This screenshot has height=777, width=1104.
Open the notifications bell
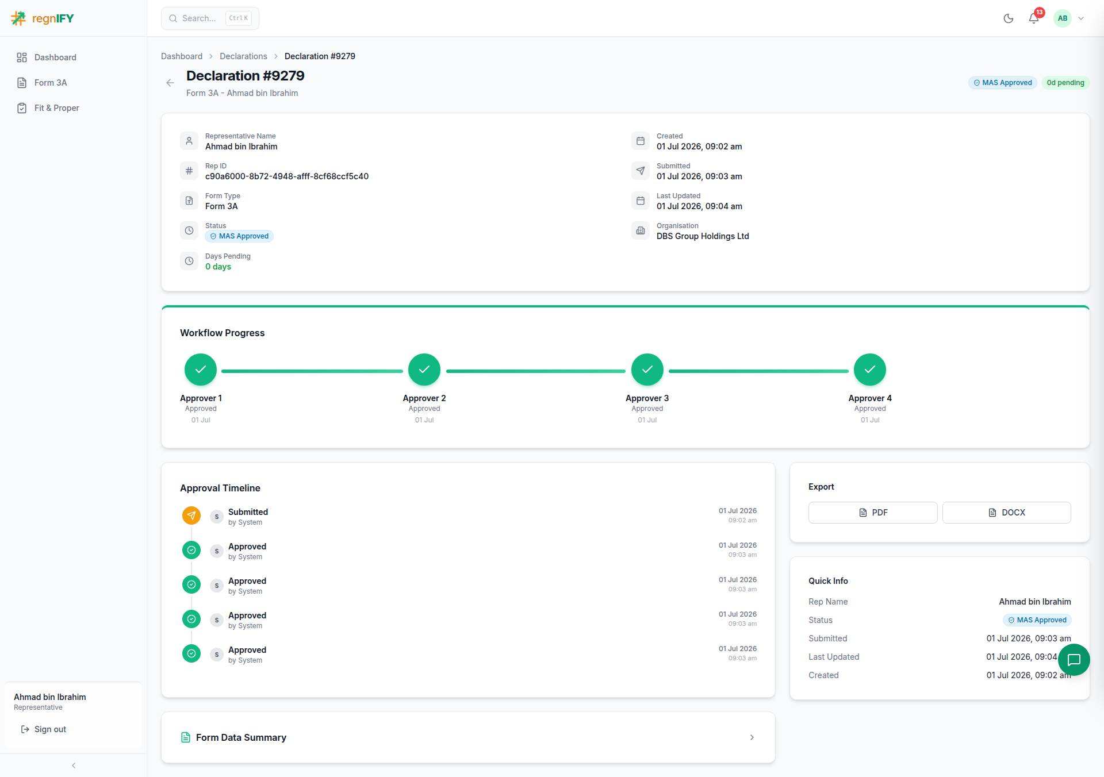click(x=1034, y=18)
